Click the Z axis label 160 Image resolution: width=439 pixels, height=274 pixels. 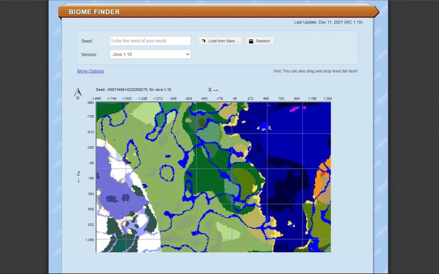91,178
